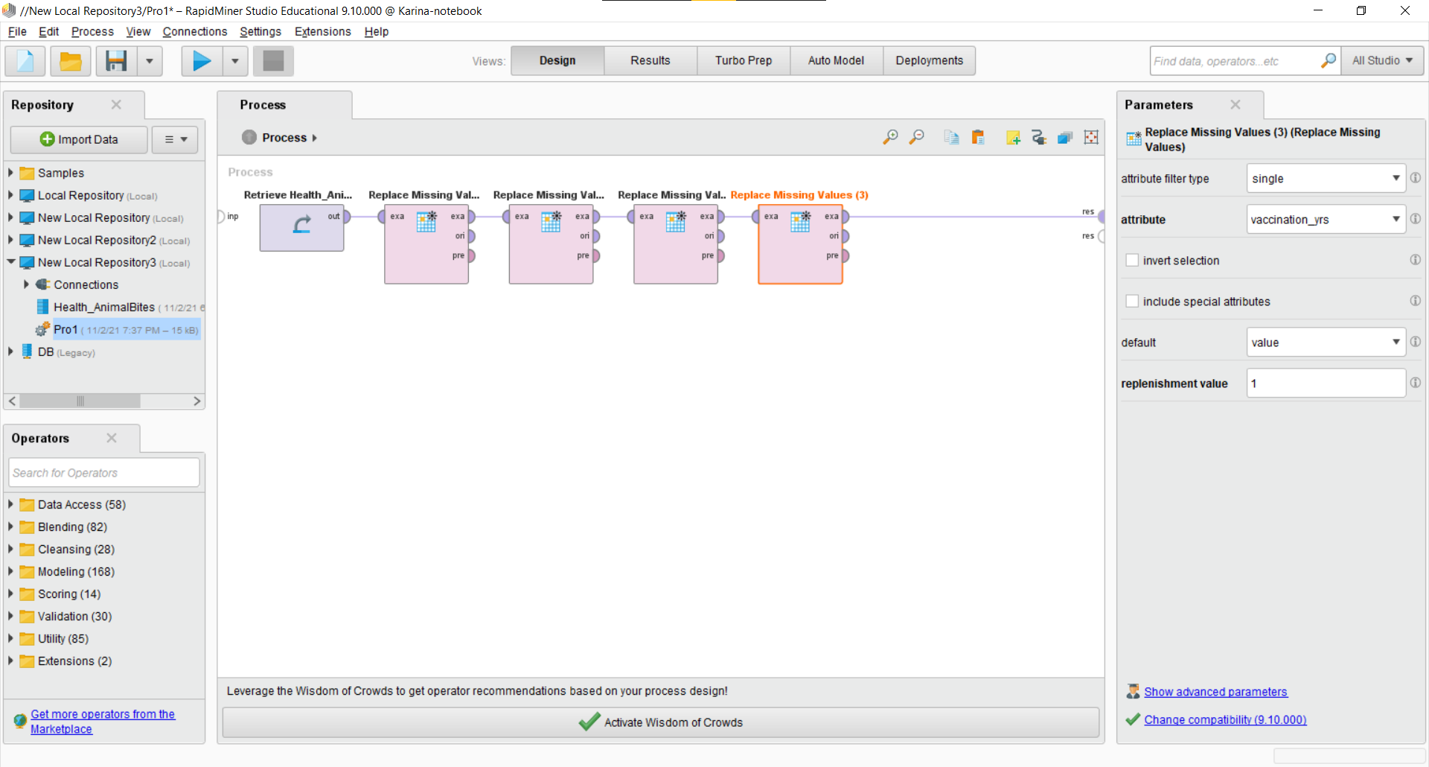Viewport: 1429px width, 767px height.
Task: Click the Repository horizontal scrollbar thumb
Action: pyautogui.click(x=80, y=401)
